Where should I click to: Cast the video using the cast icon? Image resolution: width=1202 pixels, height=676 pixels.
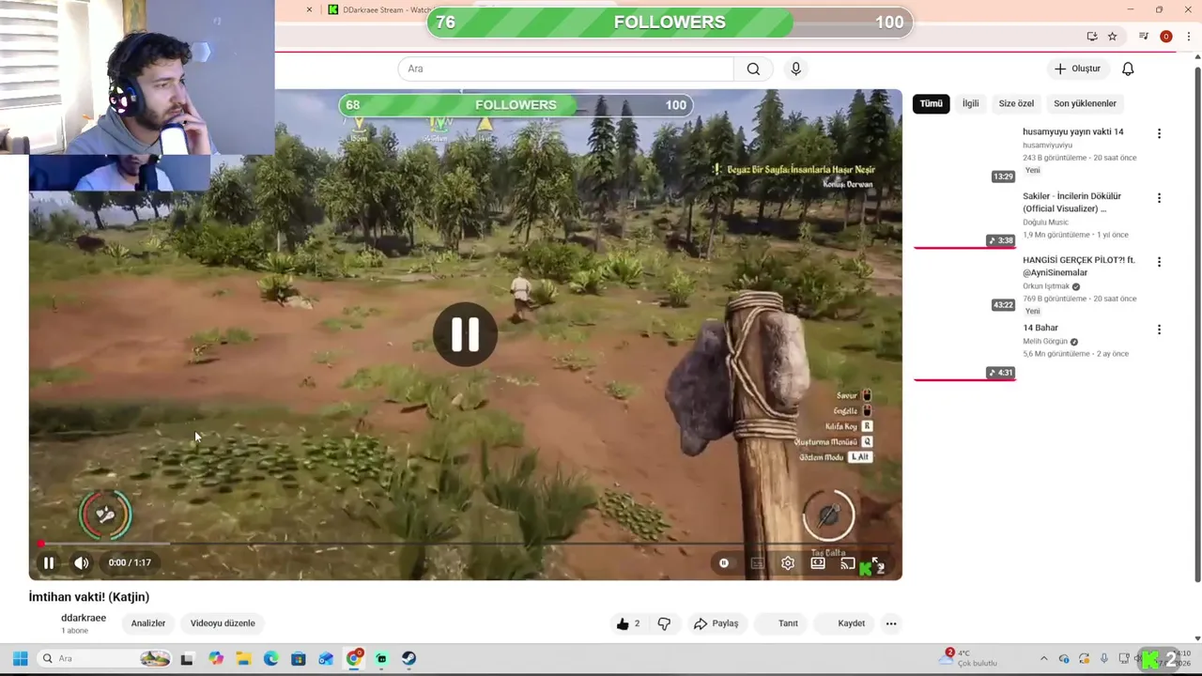click(x=847, y=562)
